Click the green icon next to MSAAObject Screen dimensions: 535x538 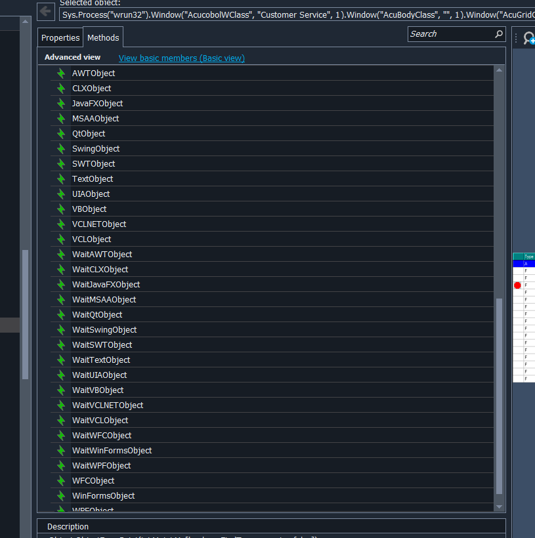(61, 119)
